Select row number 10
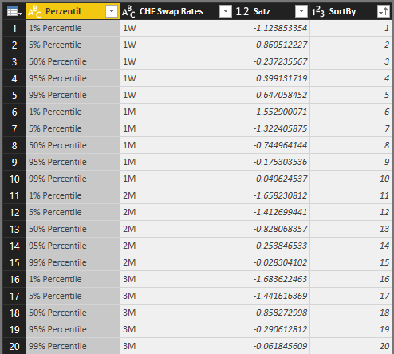This screenshot has width=394, height=354. click(x=14, y=179)
